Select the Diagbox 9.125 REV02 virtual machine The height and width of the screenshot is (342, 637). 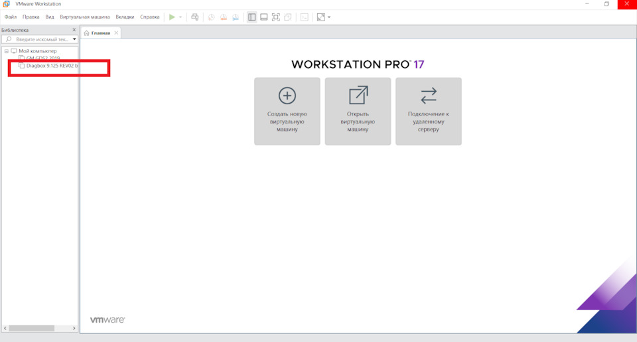point(52,66)
